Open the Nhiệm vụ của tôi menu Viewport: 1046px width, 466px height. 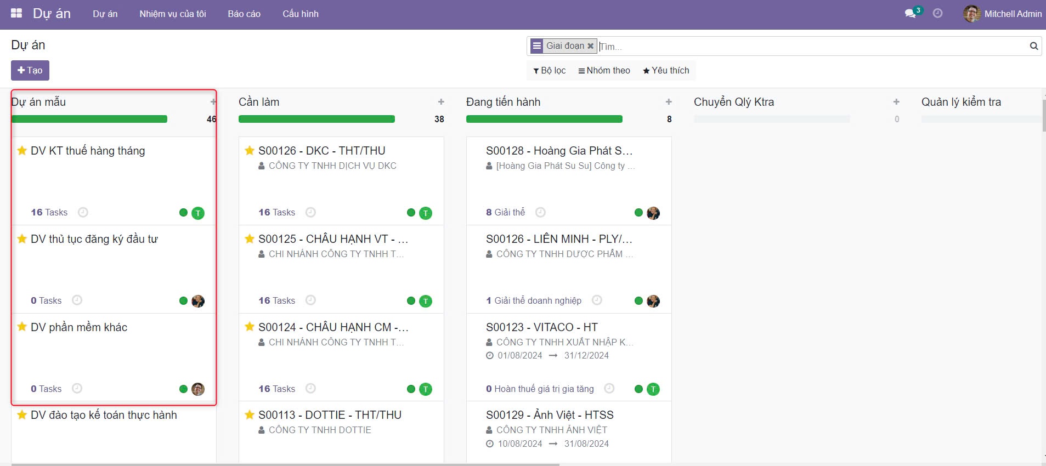click(173, 14)
